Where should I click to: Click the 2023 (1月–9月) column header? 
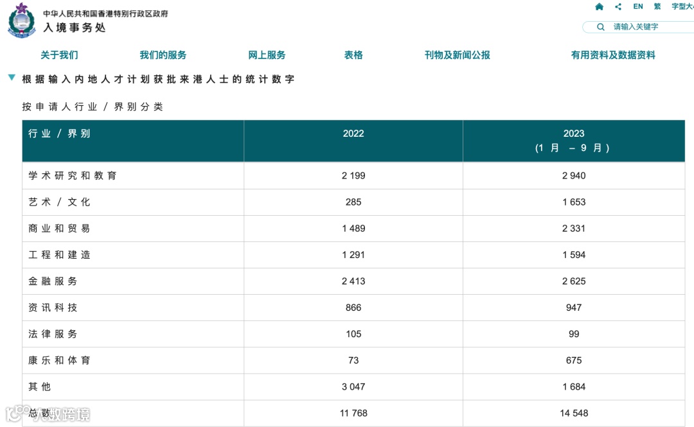click(574, 141)
